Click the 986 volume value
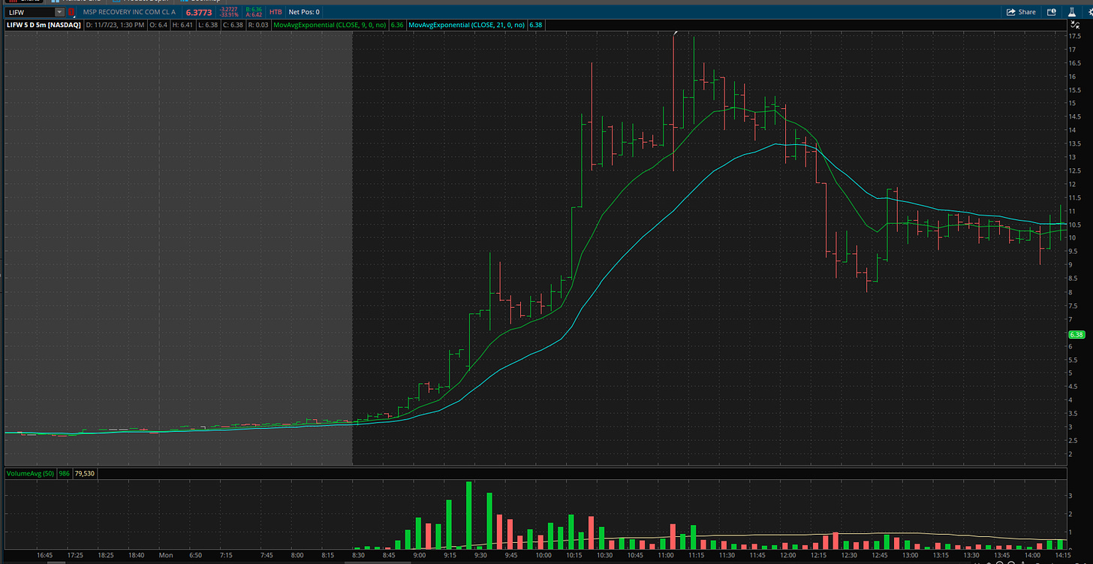The image size is (1093, 564). [x=64, y=474]
